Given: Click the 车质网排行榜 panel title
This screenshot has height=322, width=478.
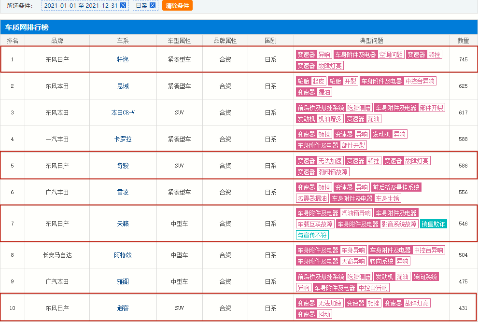Looking at the screenshot, I should click(27, 28).
